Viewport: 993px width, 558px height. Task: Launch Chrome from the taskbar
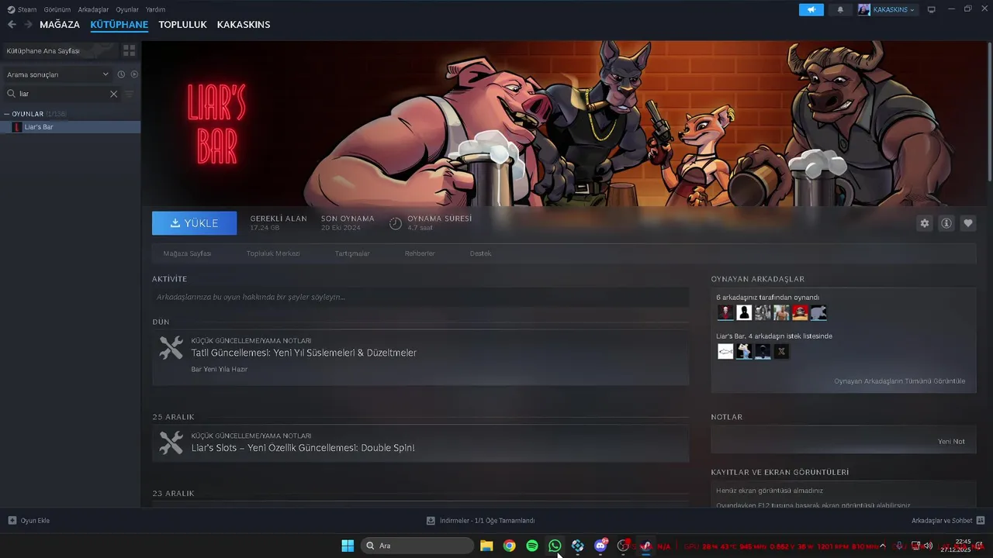(509, 546)
